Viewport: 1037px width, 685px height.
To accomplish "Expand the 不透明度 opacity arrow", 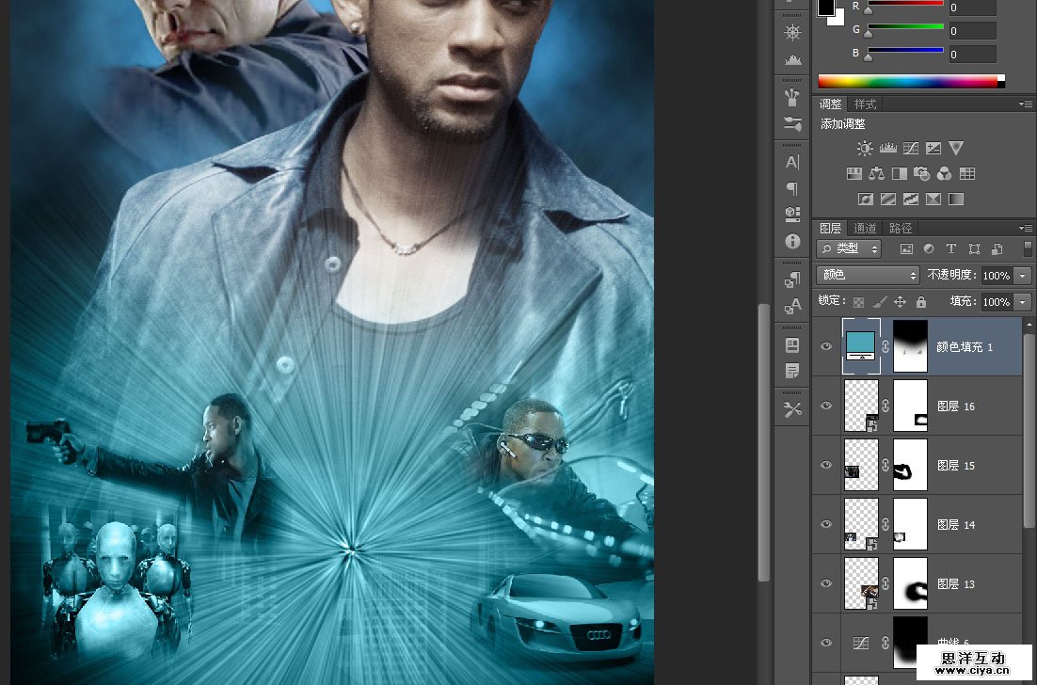I will (1023, 276).
